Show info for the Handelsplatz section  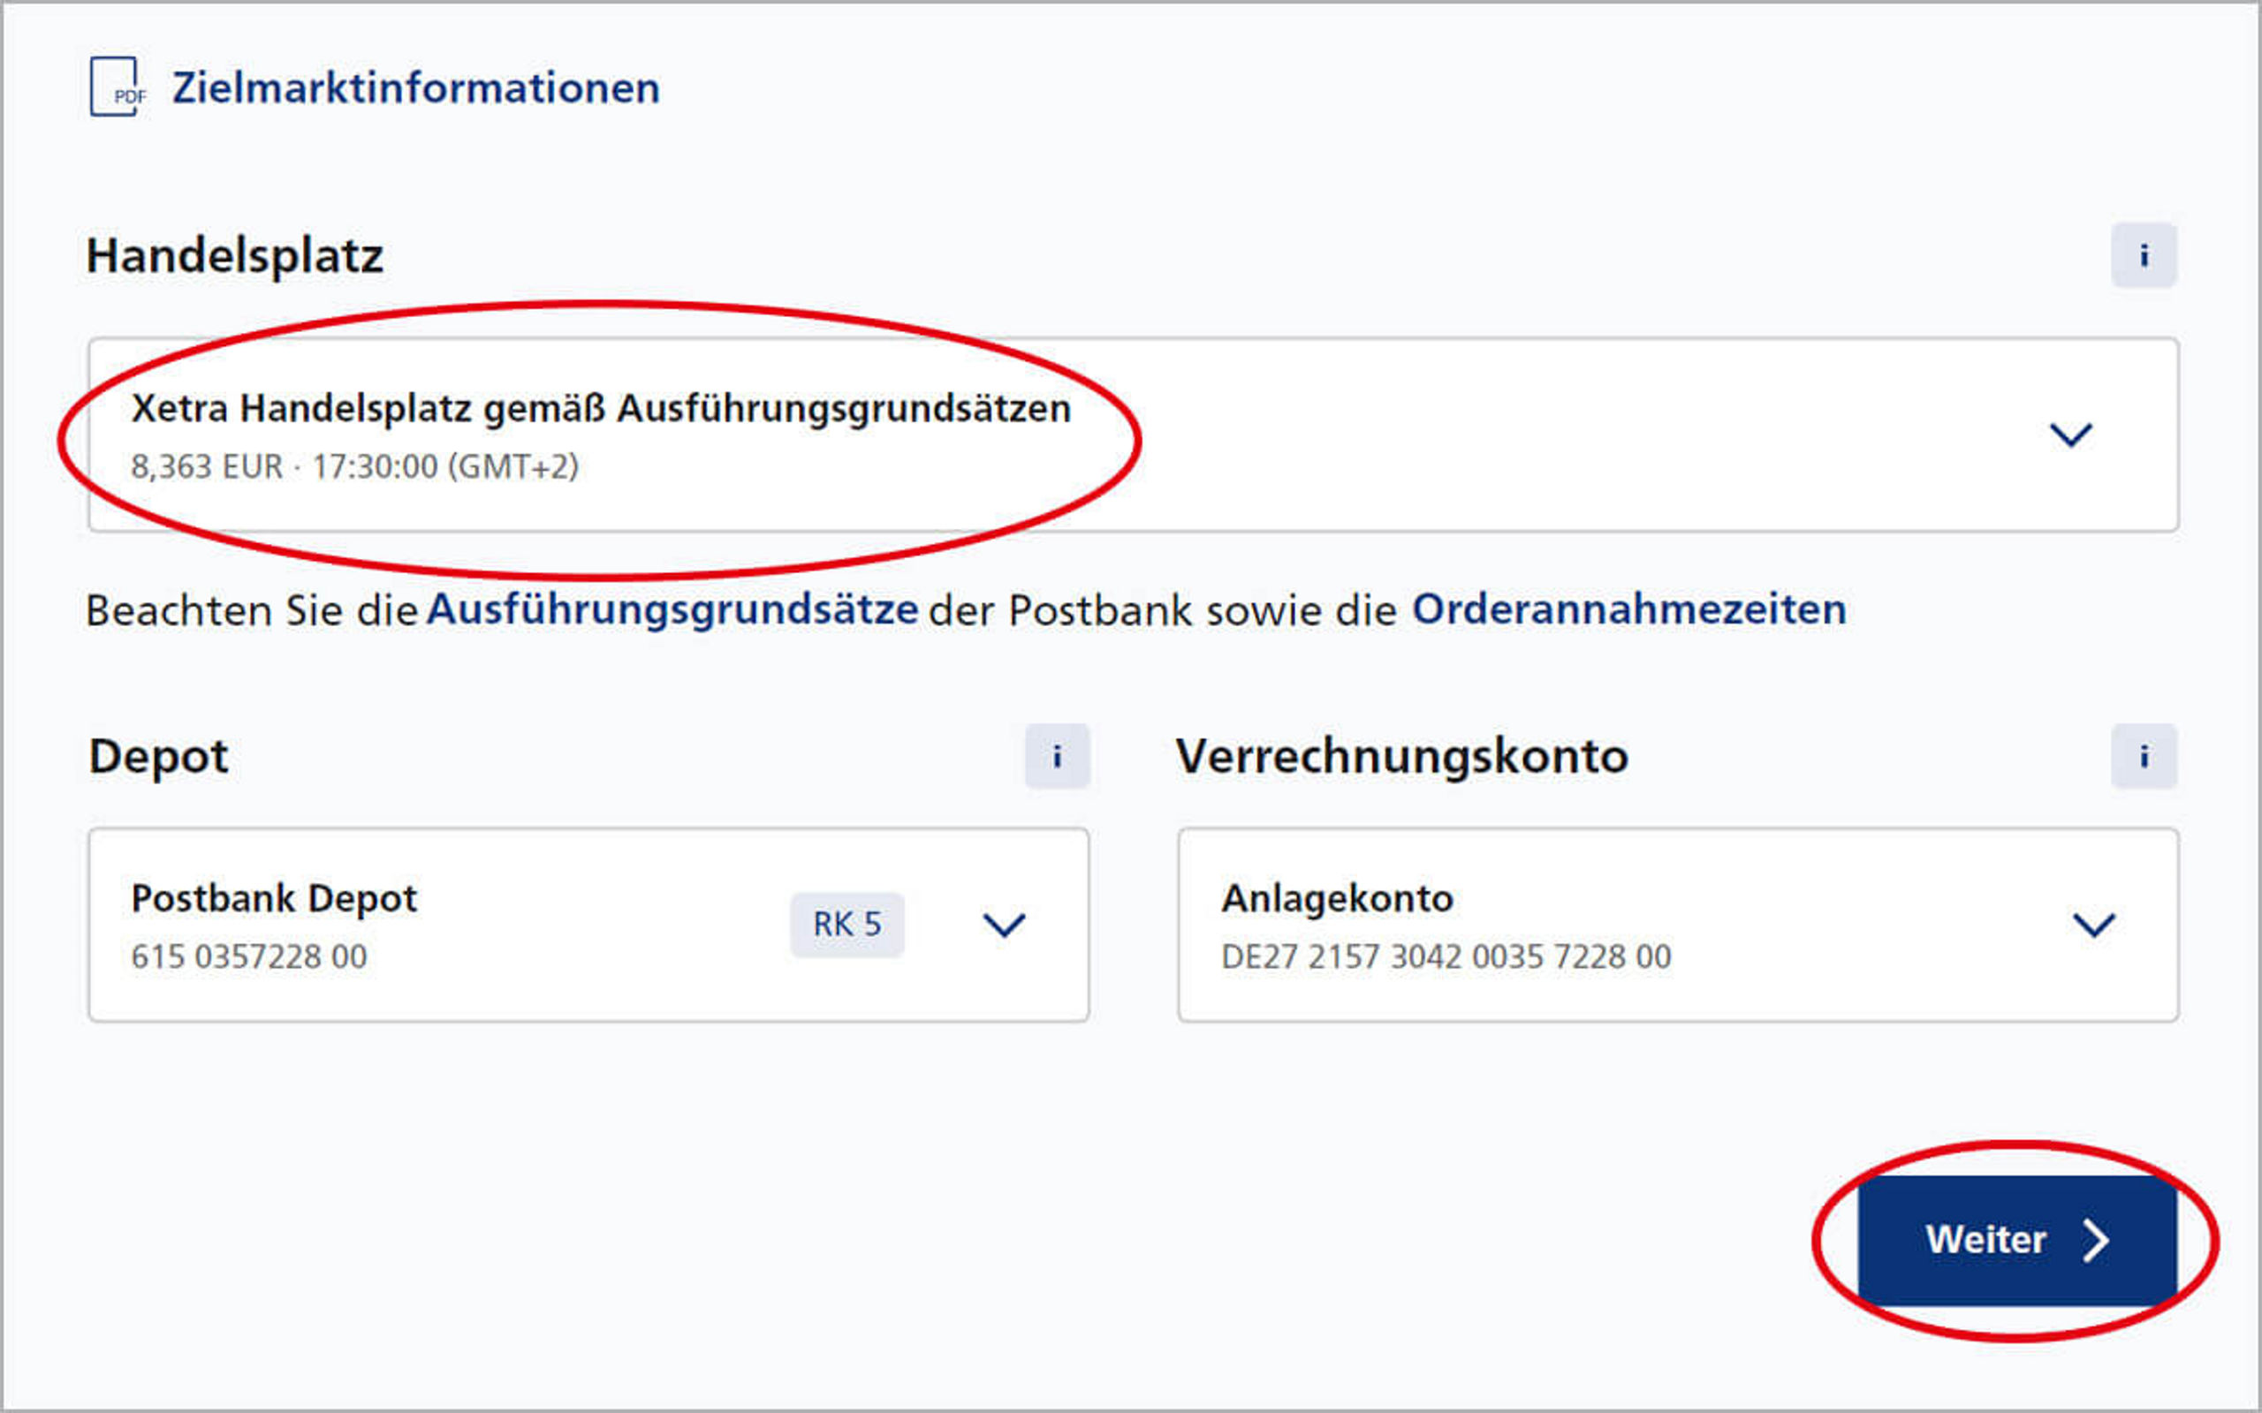[2144, 255]
